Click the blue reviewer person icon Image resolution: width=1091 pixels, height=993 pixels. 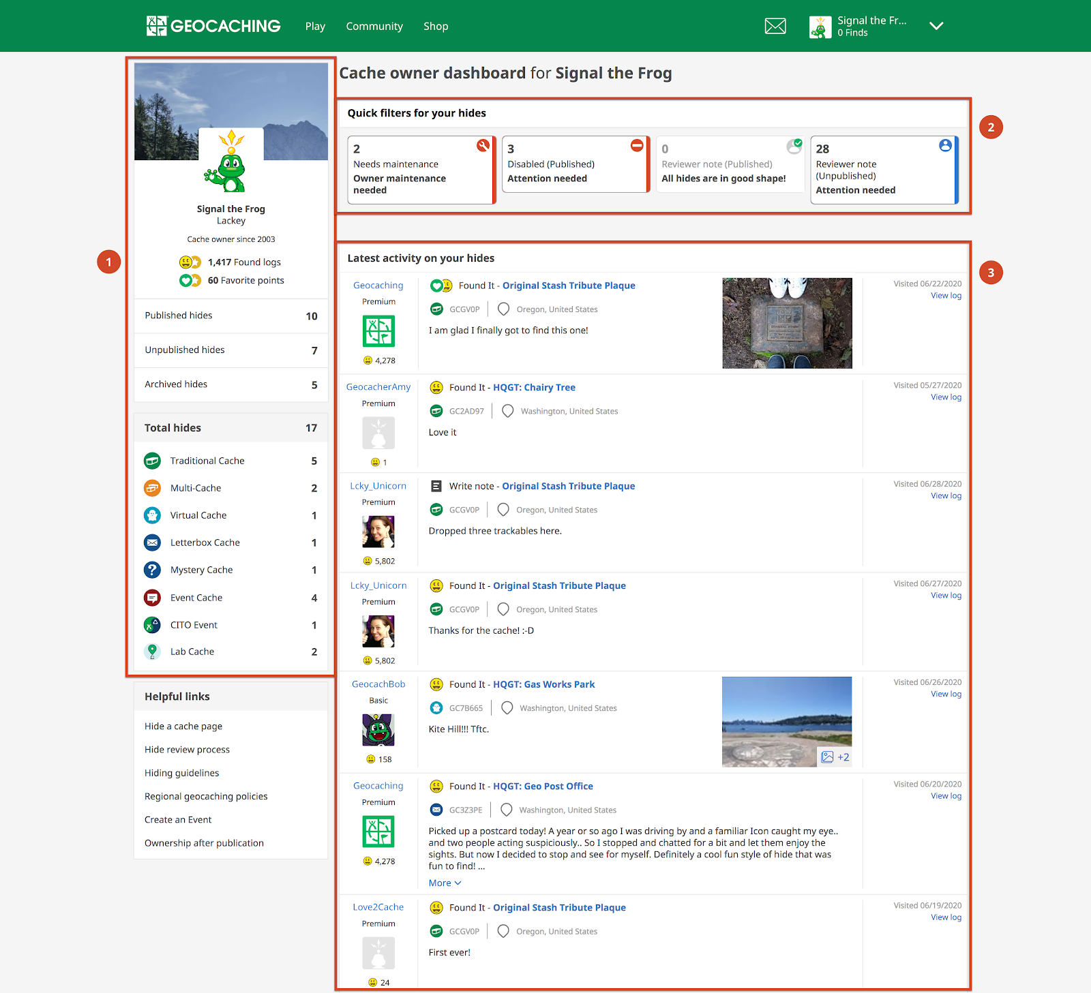(x=945, y=145)
